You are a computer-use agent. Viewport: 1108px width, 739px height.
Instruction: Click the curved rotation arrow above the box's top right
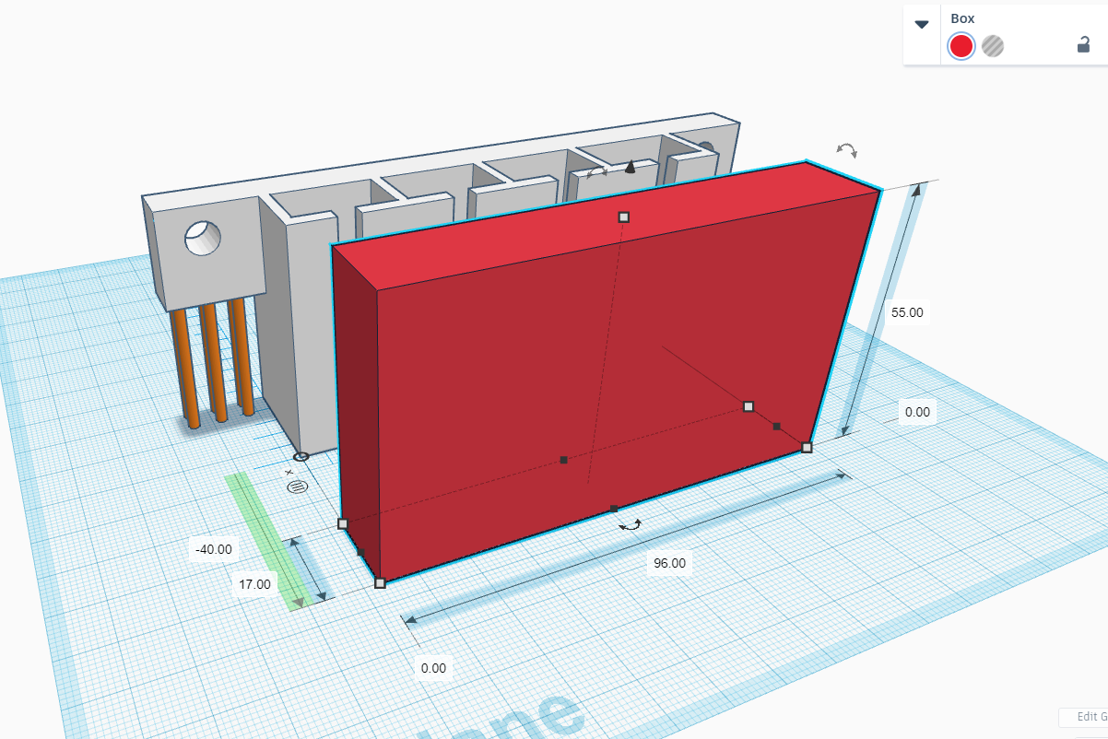[846, 149]
